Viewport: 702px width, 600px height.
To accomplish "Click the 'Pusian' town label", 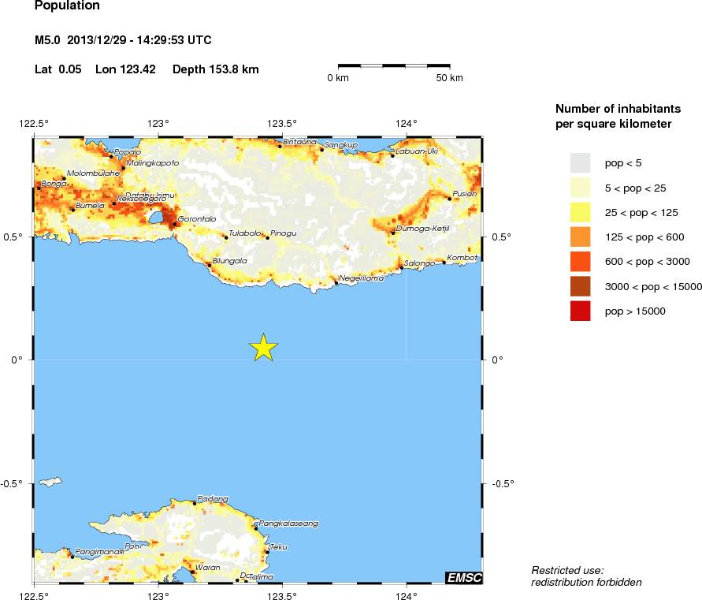I will click(464, 194).
